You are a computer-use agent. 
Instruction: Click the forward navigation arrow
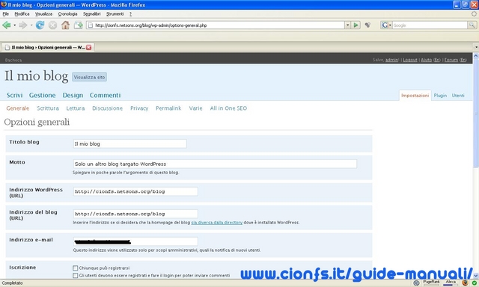[23, 25]
